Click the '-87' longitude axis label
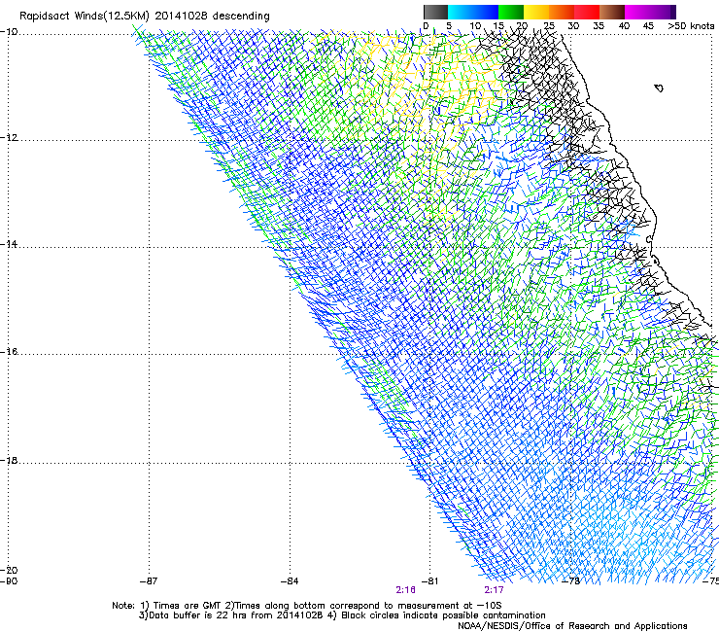 click(x=149, y=581)
